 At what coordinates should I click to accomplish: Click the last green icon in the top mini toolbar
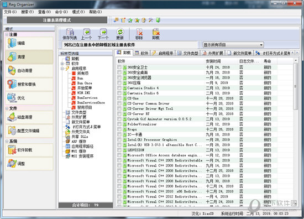(x=158, y=20)
